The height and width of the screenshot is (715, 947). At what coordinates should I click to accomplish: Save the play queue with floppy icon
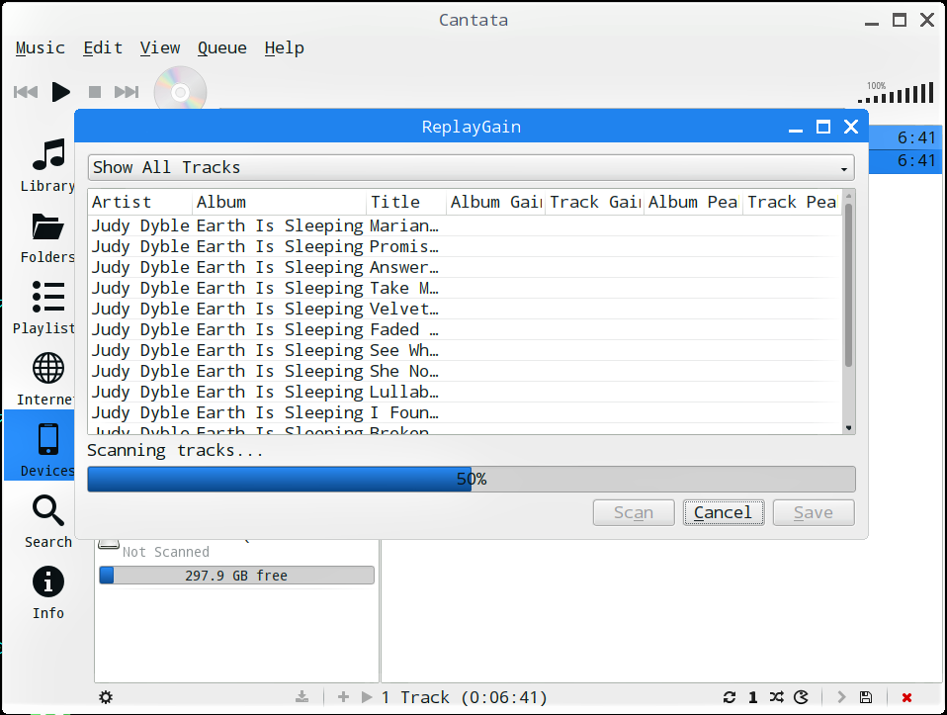click(866, 697)
